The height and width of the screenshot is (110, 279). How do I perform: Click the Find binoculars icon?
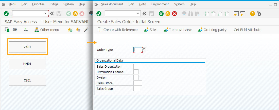click(190, 14)
